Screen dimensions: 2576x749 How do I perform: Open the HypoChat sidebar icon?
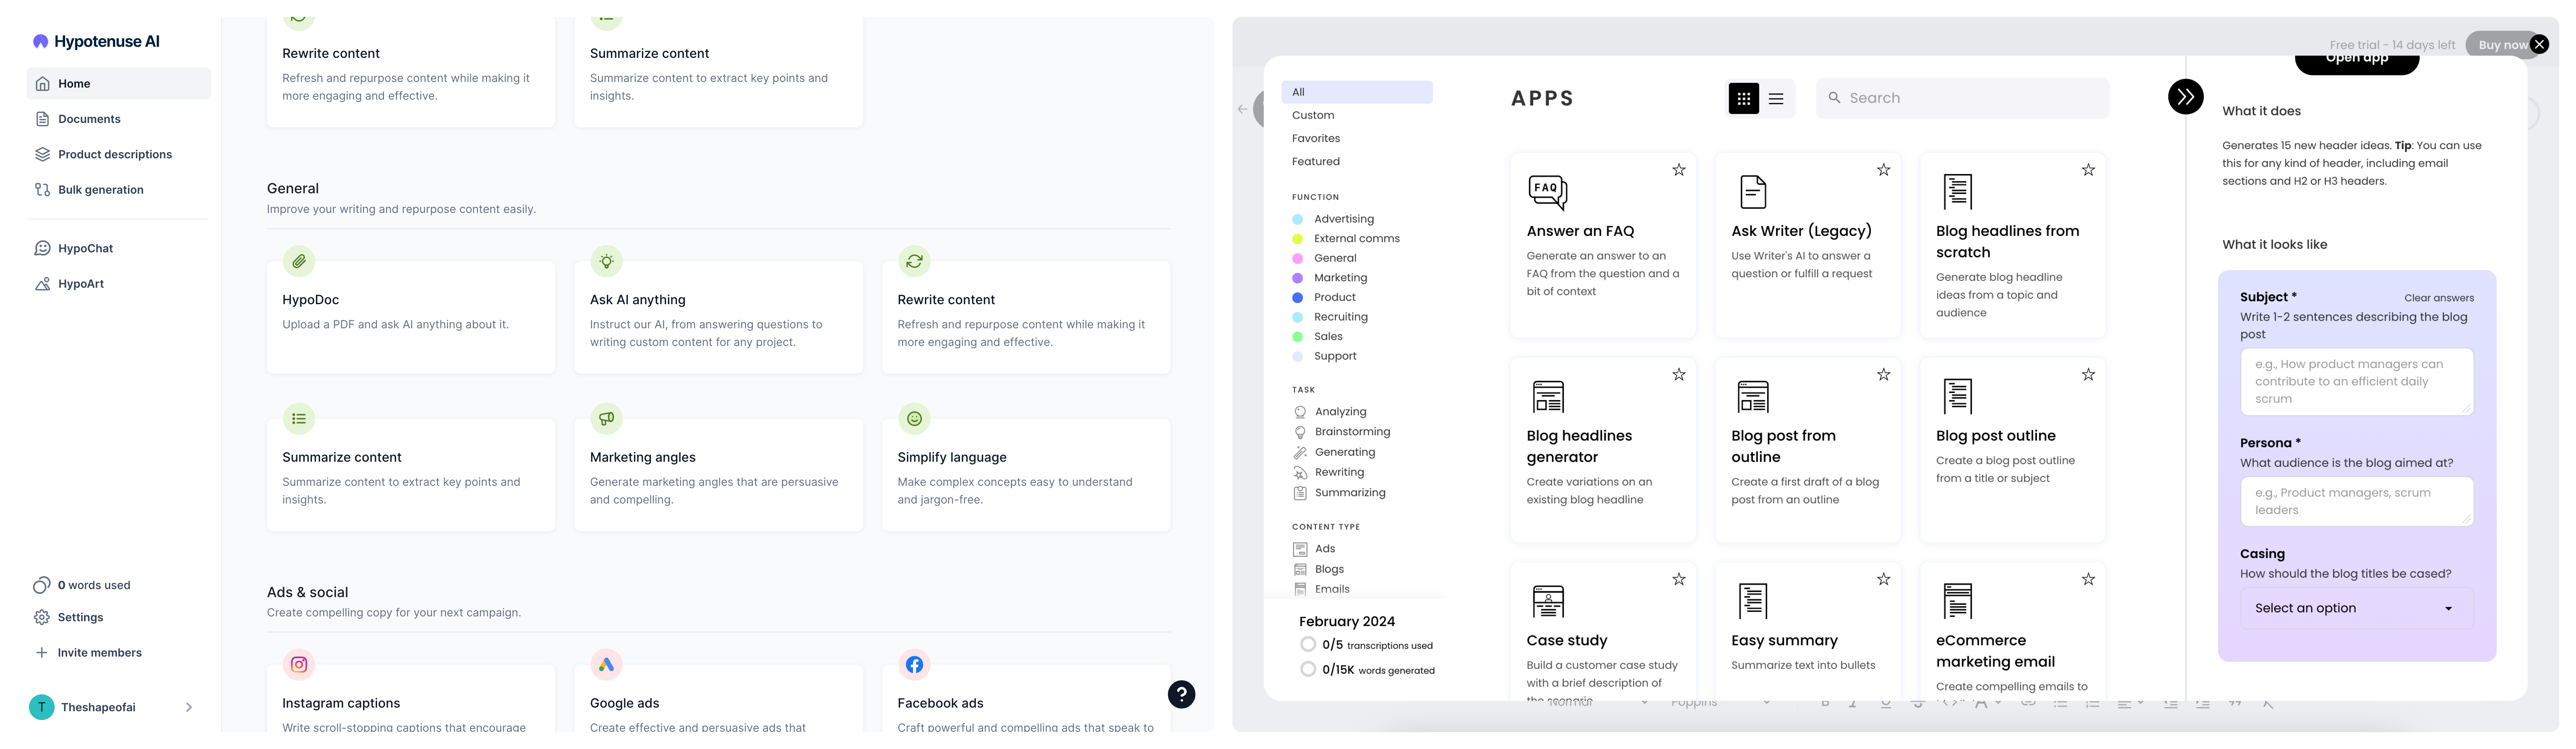[x=42, y=248]
